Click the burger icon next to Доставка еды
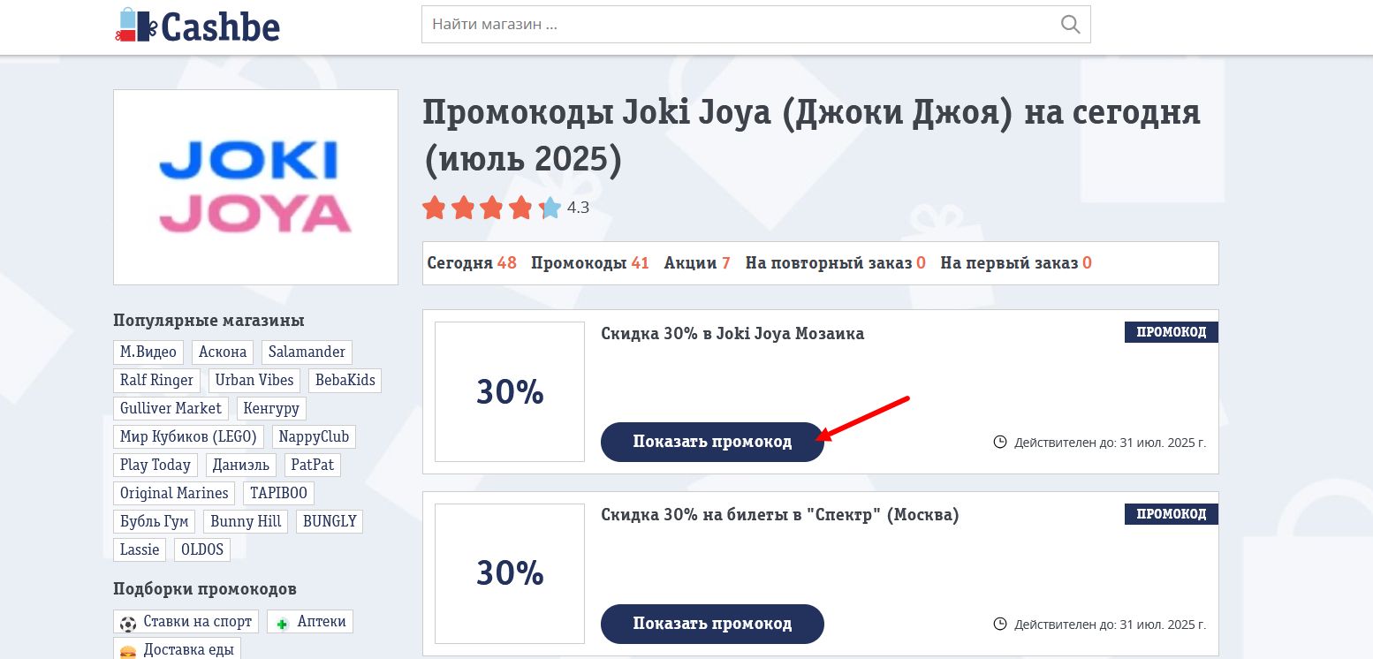The image size is (1373, 659). [128, 651]
